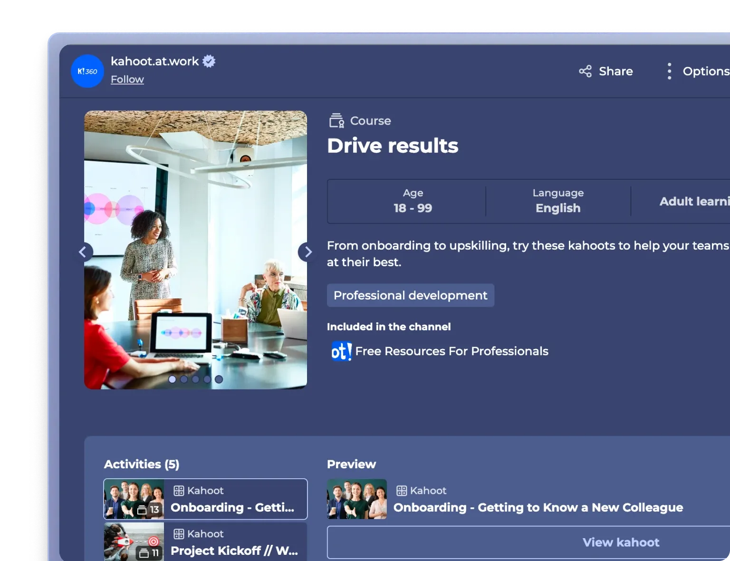Viewport: 730px width, 561px height.
Task: Click the Onboarding activity thumbnail in list
Action: 134,499
